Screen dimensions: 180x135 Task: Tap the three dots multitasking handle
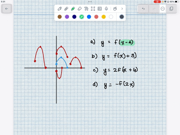[x=90, y=2]
